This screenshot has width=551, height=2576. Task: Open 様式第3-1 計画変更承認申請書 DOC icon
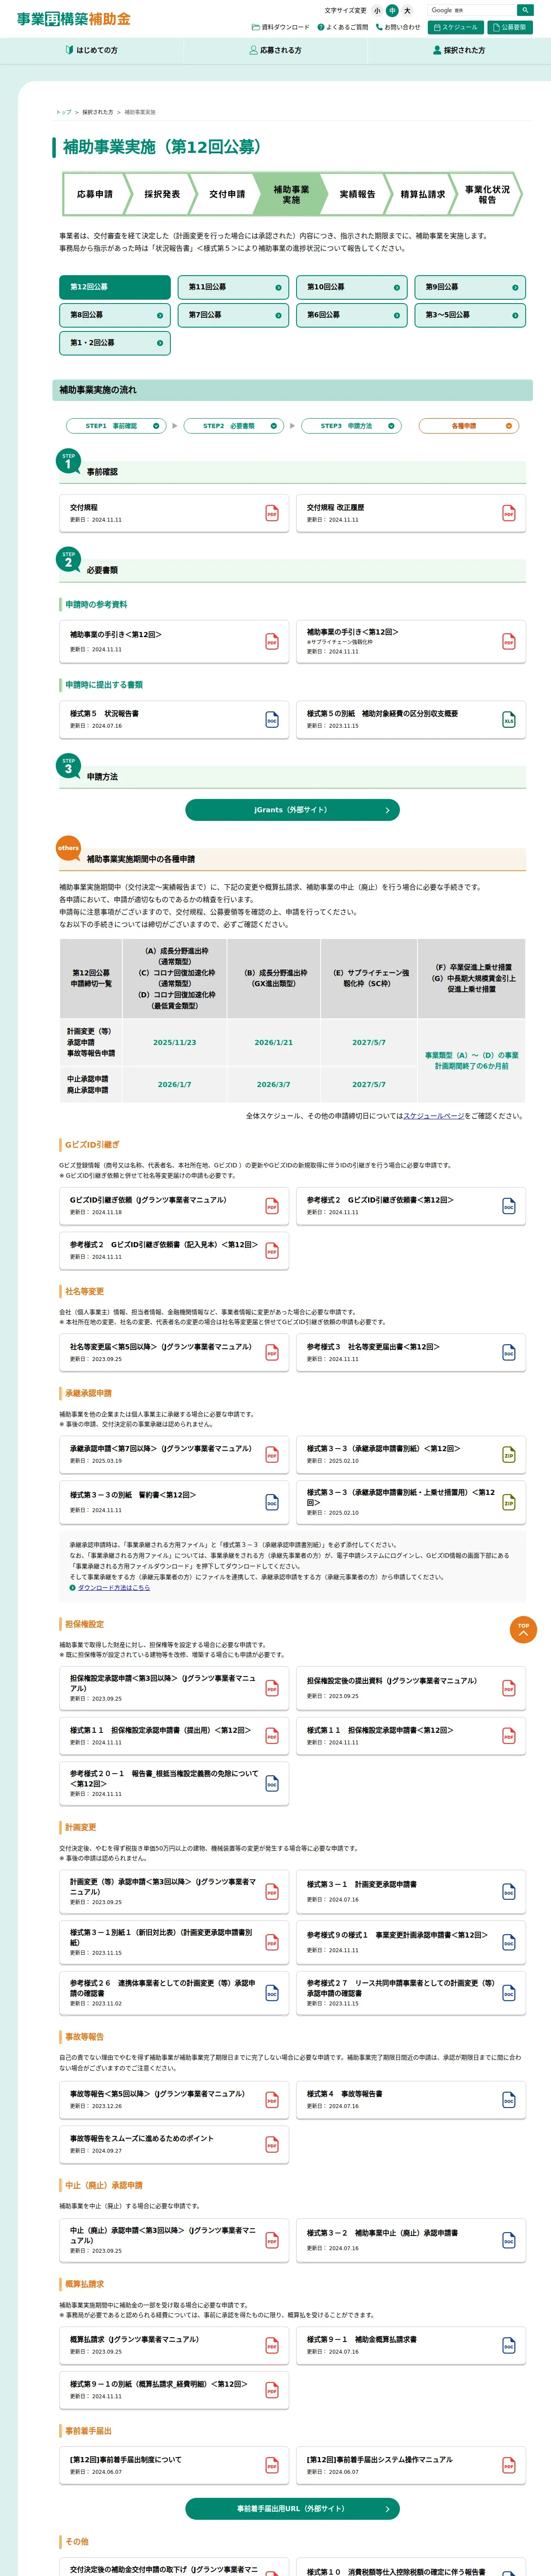click(508, 1891)
